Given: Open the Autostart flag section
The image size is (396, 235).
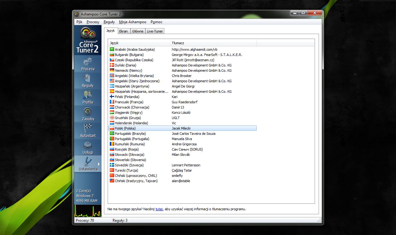Looking at the screenshot, I should pyautogui.click(x=88, y=131).
